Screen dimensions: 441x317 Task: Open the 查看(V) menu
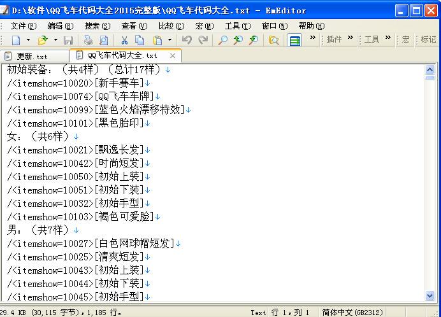[x=134, y=26]
